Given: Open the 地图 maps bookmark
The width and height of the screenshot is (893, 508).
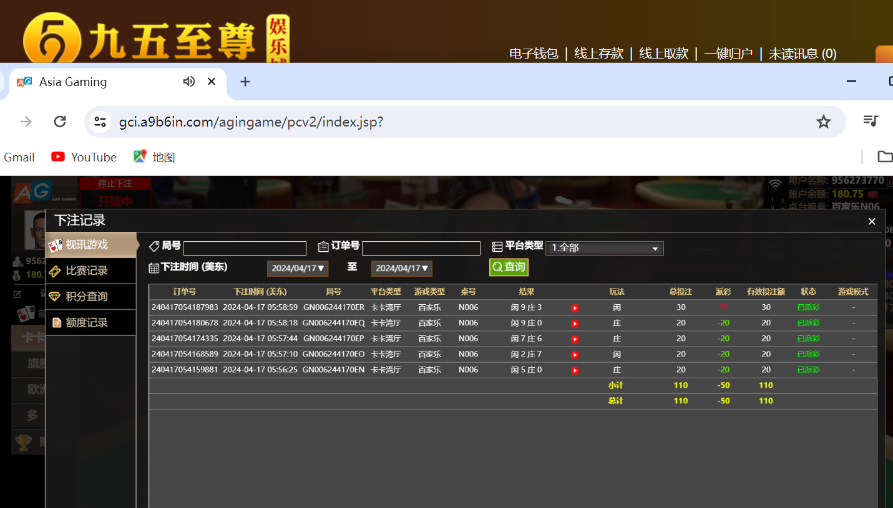Looking at the screenshot, I should click(154, 157).
